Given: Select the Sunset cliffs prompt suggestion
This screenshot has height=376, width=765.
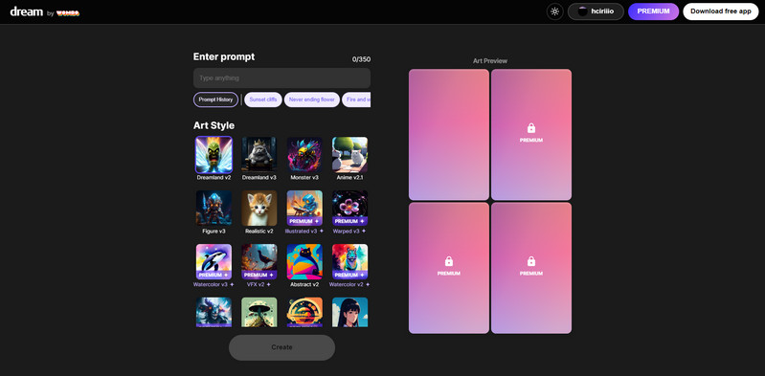Looking at the screenshot, I should [x=263, y=100].
